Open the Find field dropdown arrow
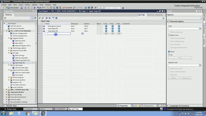The image size is (206, 116). coord(200,29)
